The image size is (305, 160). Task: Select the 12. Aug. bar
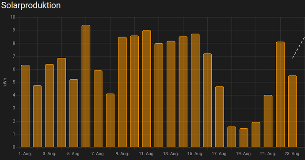coord(159,95)
